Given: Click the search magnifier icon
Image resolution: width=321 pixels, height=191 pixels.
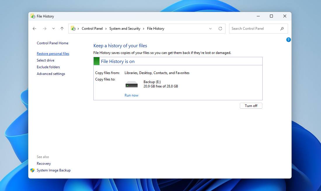Looking at the screenshot, I should click(282, 29).
